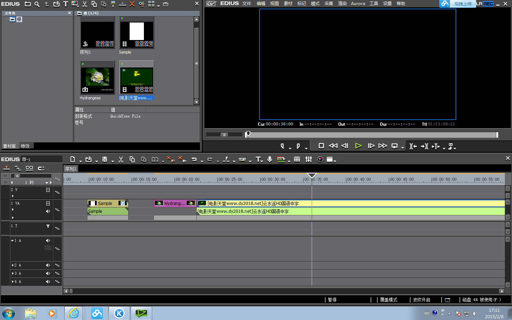Click the fast forward button in the player
The width and height of the screenshot is (512, 320).
click(383, 146)
